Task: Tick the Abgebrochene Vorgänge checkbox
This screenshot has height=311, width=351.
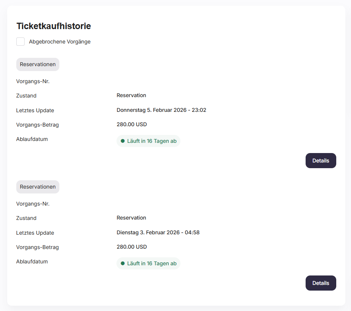Action: click(x=20, y=42)
